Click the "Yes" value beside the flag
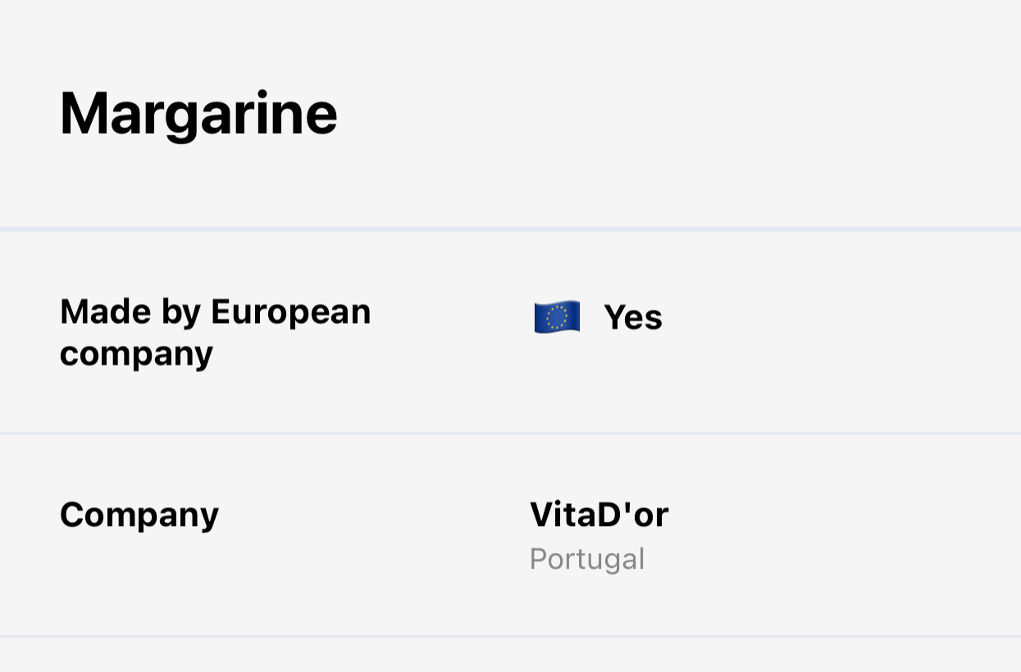The image size is (1021, 672). coord(632,317)
